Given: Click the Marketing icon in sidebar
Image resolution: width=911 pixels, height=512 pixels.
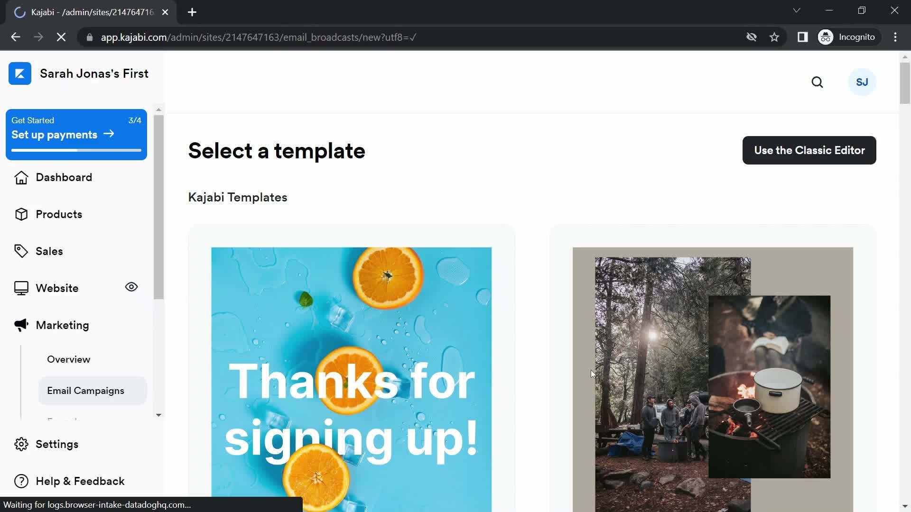Looking at the screenshot, I should 21,324.
